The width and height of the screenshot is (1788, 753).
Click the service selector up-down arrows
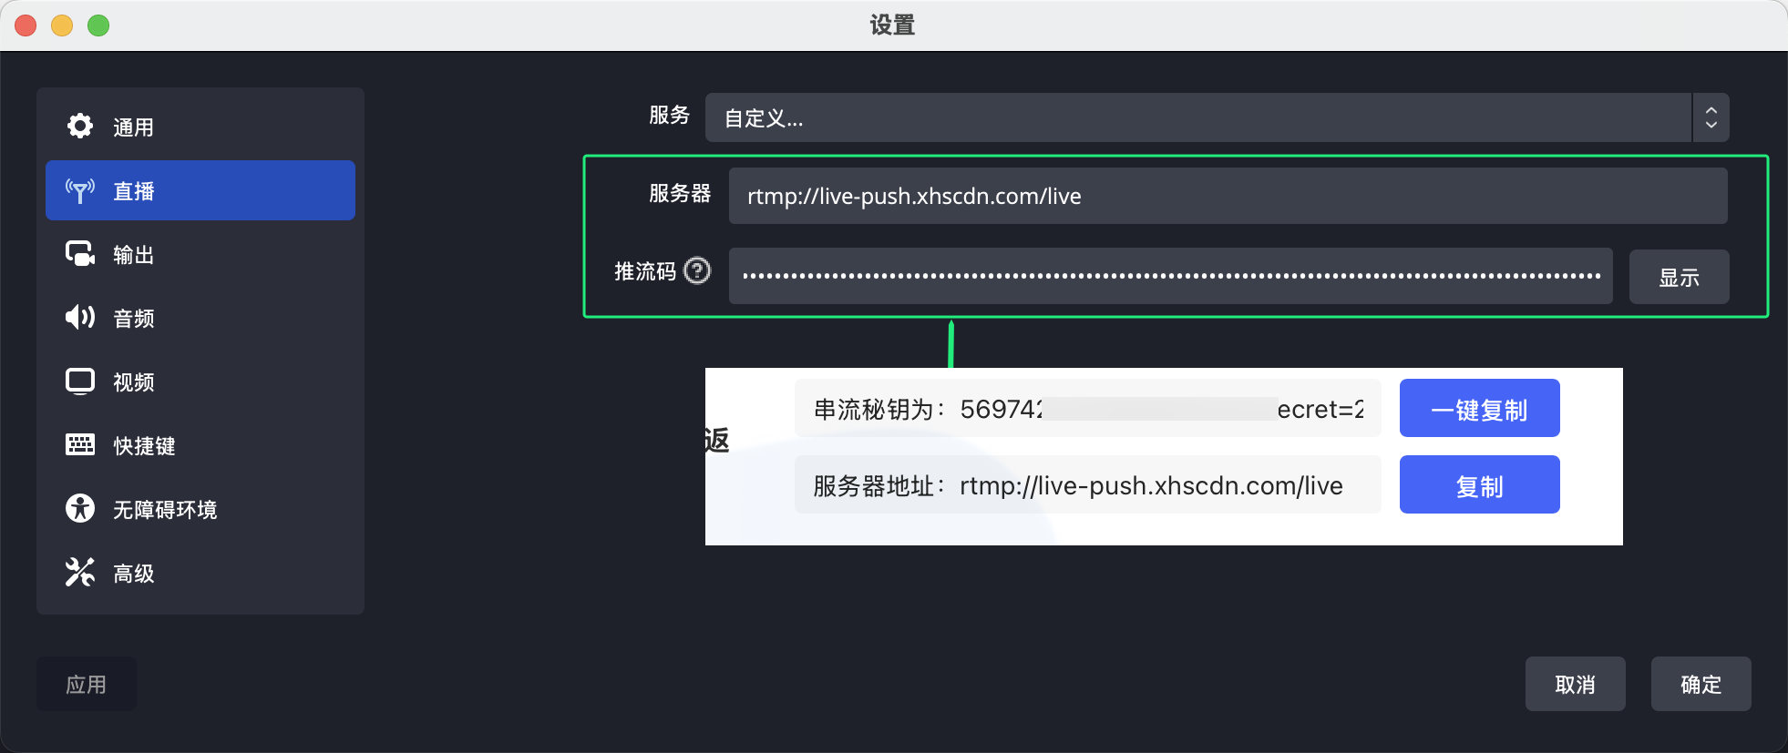[x=1711, y=117]
